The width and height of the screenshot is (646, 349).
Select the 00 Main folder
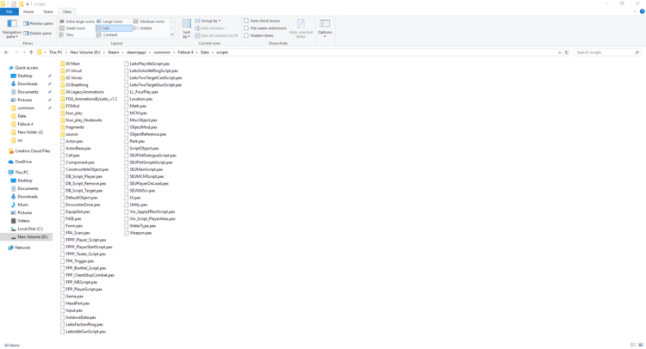tap(70, 64)
